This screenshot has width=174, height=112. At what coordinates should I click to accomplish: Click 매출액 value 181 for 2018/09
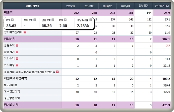click(131, 13)
